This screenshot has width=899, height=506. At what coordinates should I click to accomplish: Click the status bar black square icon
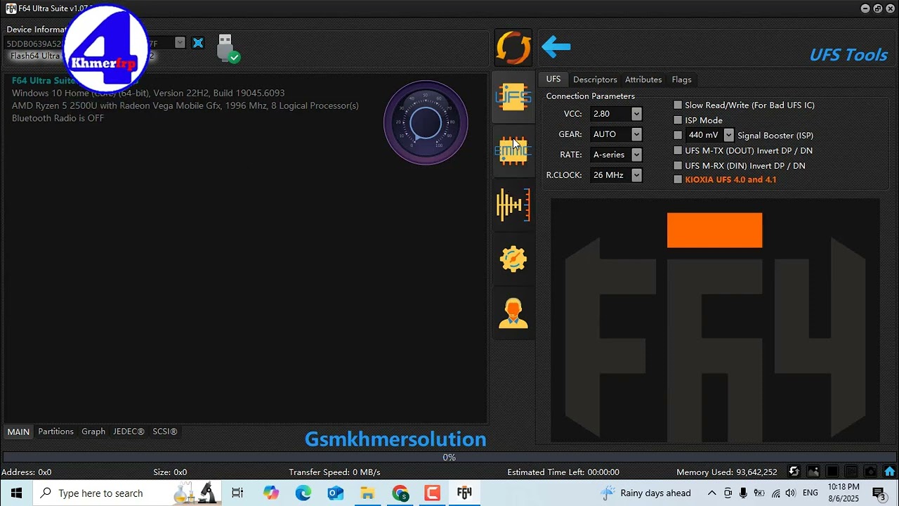pos(832,472)
